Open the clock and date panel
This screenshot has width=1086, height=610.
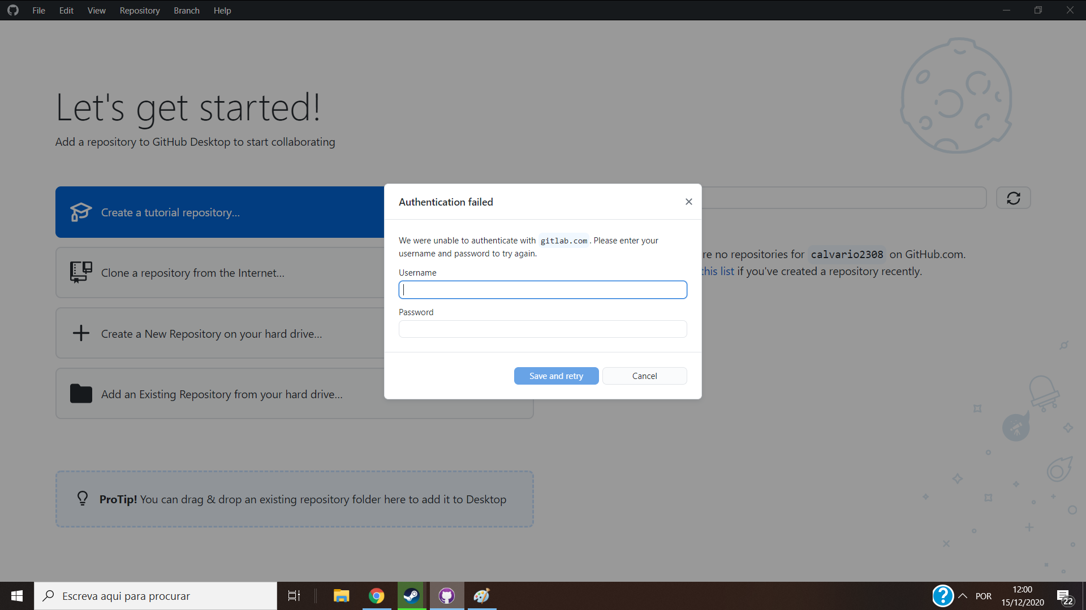tap(1023, 596)
